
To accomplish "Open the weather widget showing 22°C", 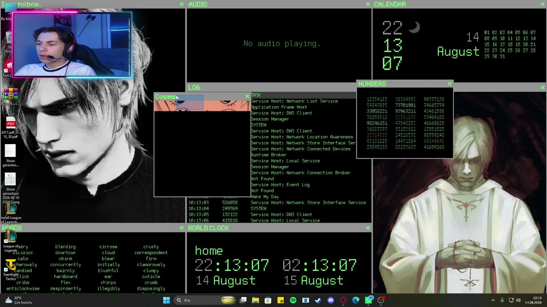I will [x=18, y=300].
